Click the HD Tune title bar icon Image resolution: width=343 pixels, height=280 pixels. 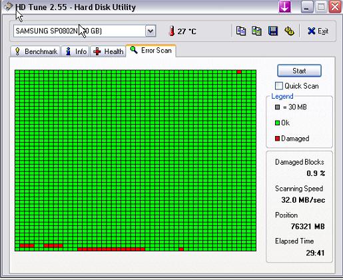(9, 6)
